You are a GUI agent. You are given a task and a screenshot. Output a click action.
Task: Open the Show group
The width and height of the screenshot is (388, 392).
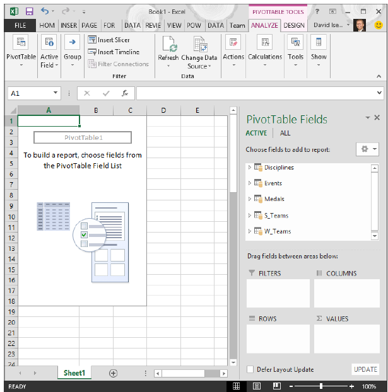coord(319,52)
